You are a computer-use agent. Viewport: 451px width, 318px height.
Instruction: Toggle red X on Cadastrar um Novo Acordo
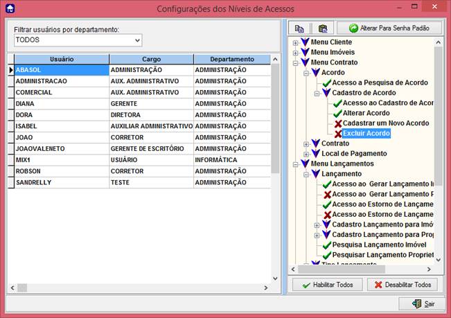[338, 123]
